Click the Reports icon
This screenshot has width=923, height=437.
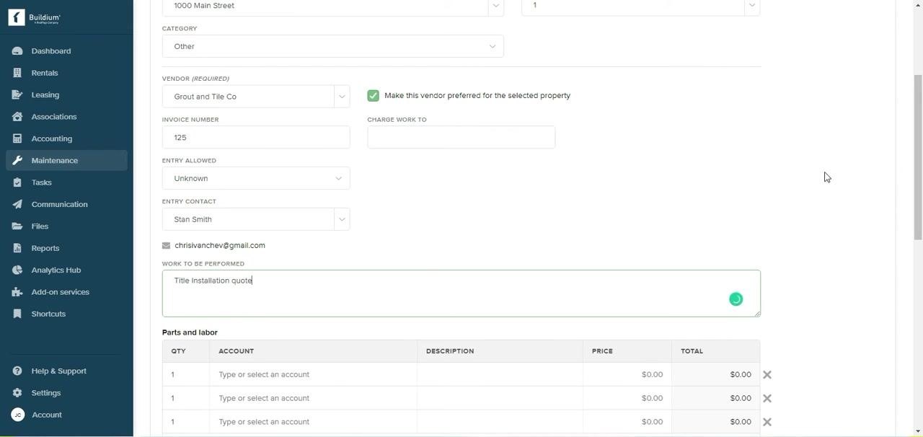(17, 248)
